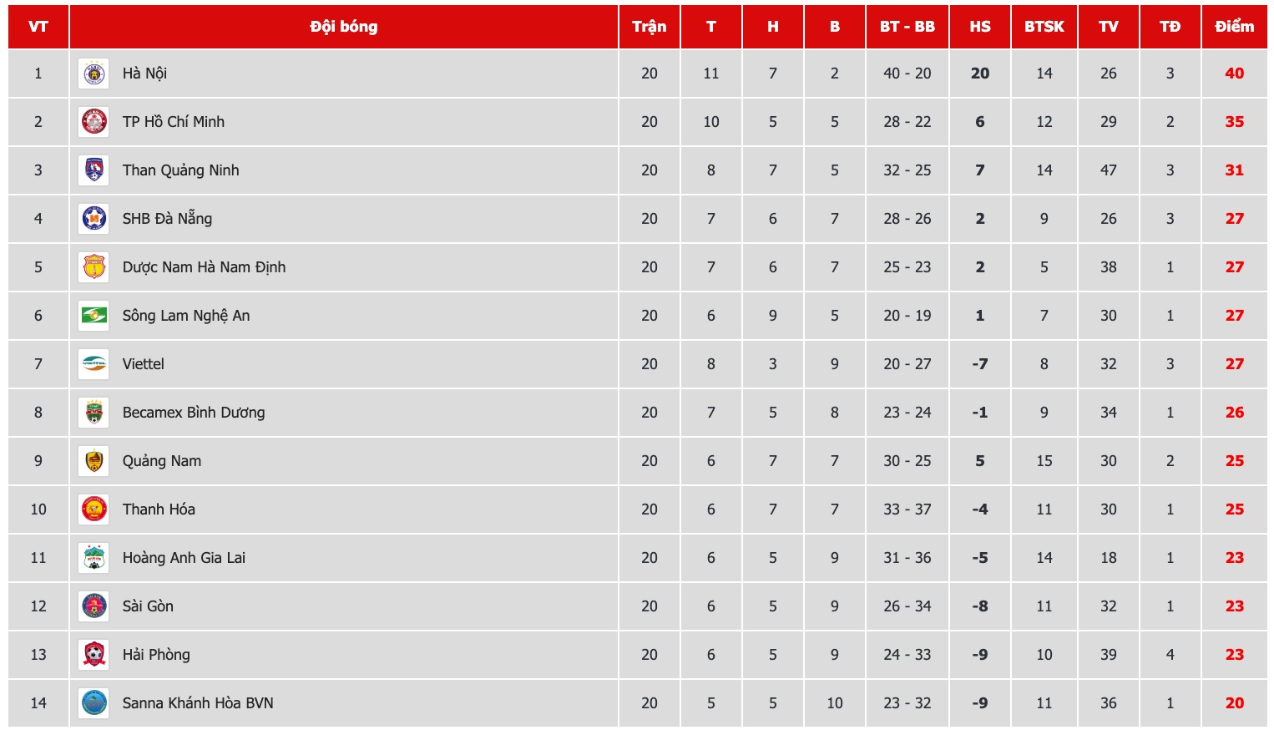Click the SHB Đà Nẵng club badge
The image size is (1274, 730).
tap(94, 219)
